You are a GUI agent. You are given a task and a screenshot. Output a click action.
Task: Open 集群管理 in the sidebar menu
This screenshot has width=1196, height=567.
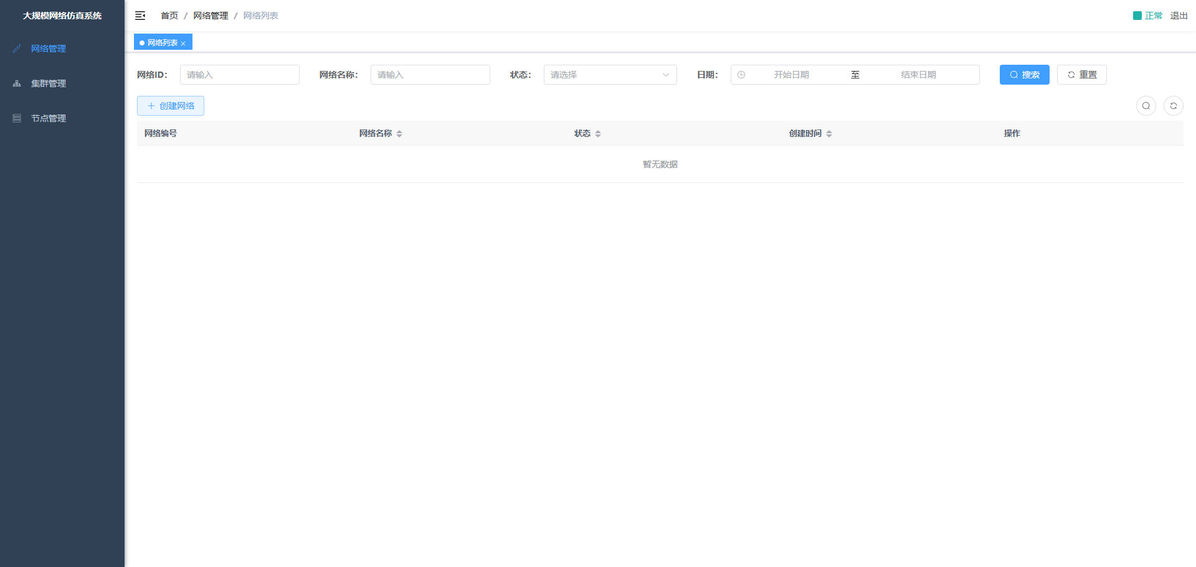49,83
